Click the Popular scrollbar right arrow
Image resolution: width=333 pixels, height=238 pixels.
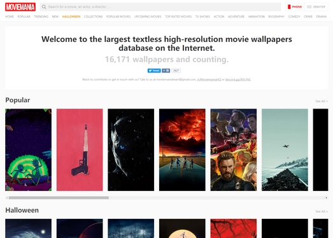tap(326, 198)
